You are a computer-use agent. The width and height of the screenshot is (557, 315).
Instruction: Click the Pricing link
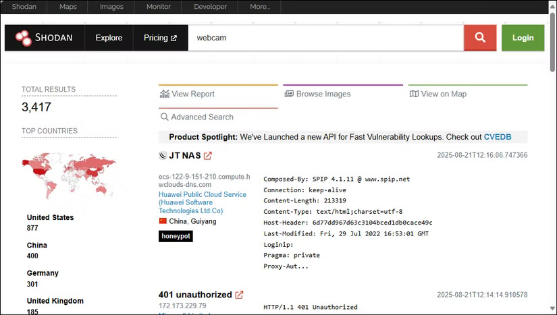[160, 38]
